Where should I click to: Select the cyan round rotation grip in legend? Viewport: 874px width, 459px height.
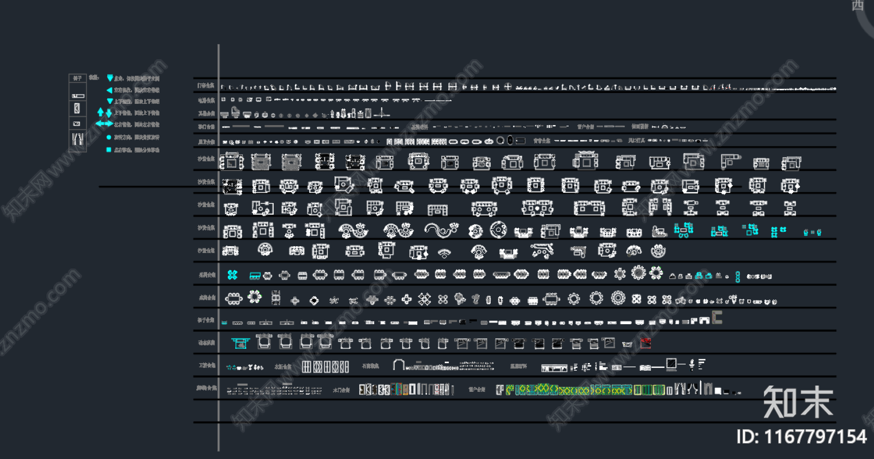click(109, 137)
